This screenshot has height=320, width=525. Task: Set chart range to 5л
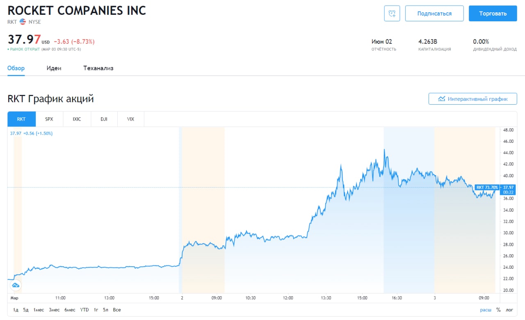[x=106, y=310]
